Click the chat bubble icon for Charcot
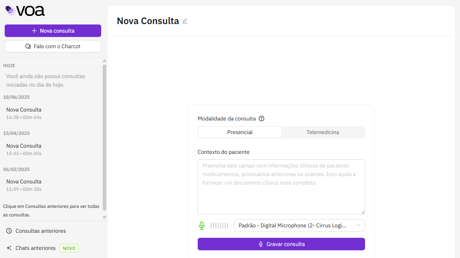The width and height of the screenshot is (460, 258). (28, 46)
